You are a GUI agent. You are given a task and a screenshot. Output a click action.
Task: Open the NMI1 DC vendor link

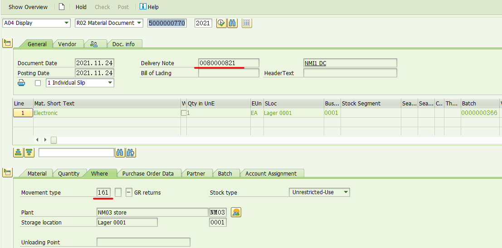pos(315,63)
